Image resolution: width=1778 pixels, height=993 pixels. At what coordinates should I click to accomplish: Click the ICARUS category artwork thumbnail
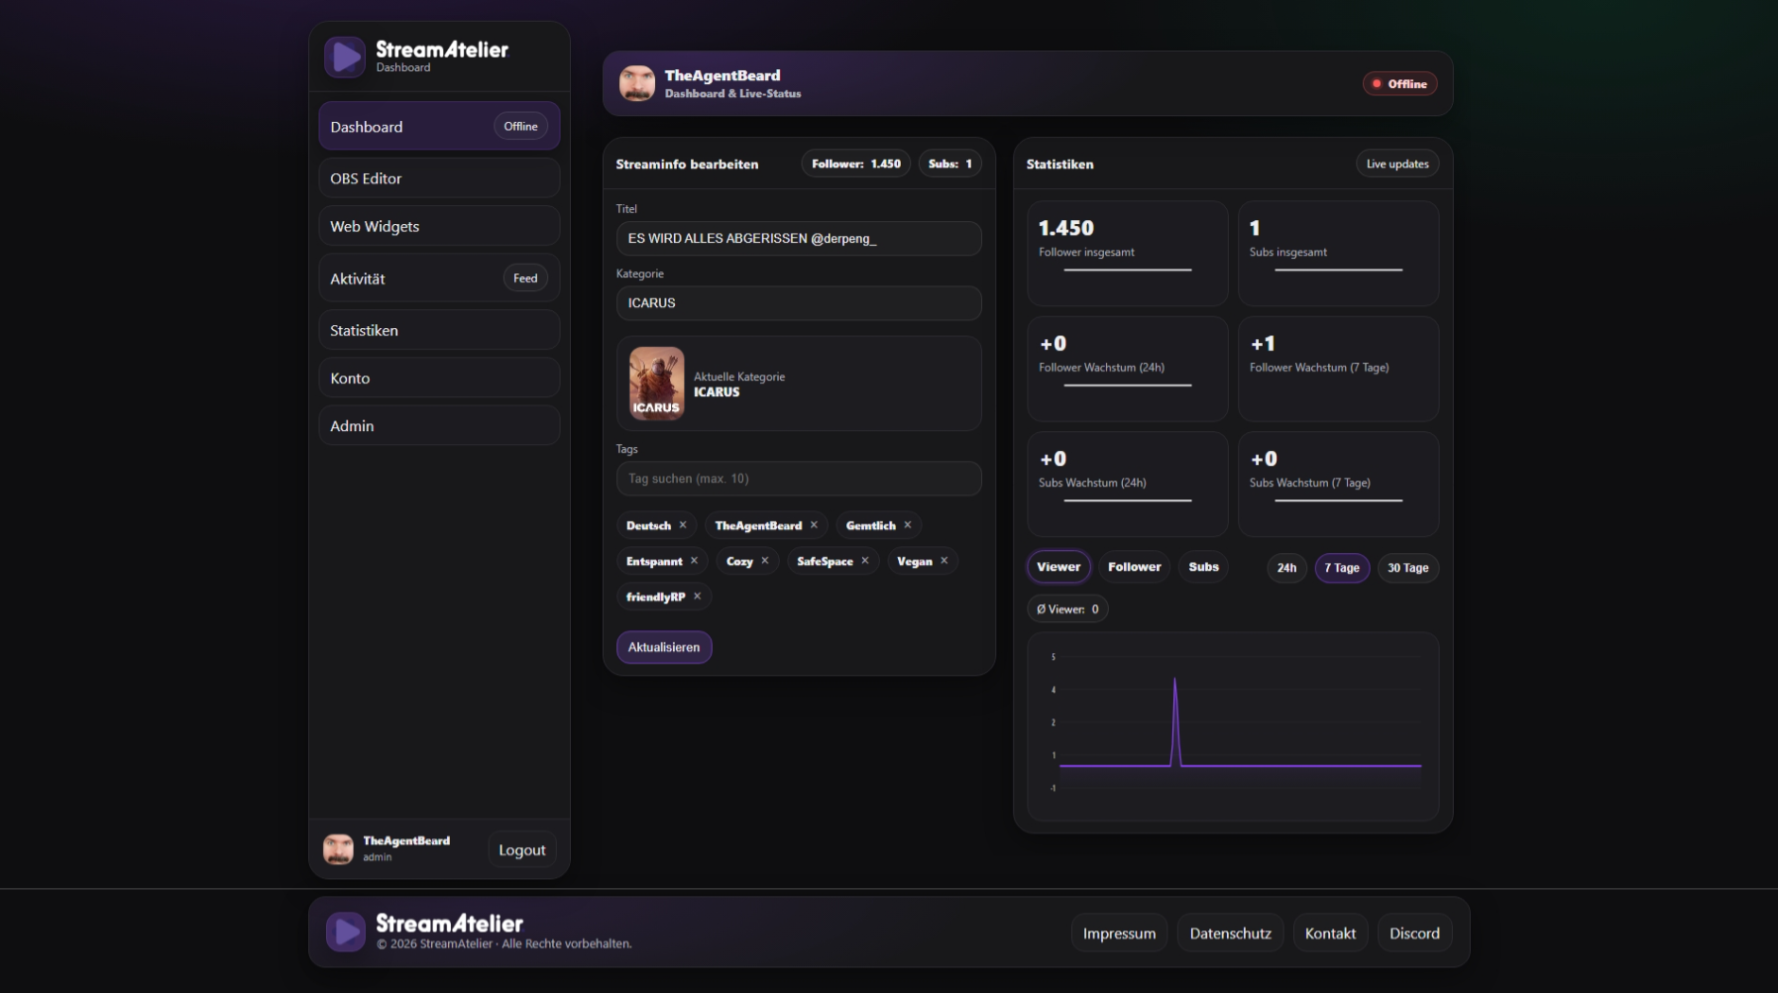coord(656,384)
